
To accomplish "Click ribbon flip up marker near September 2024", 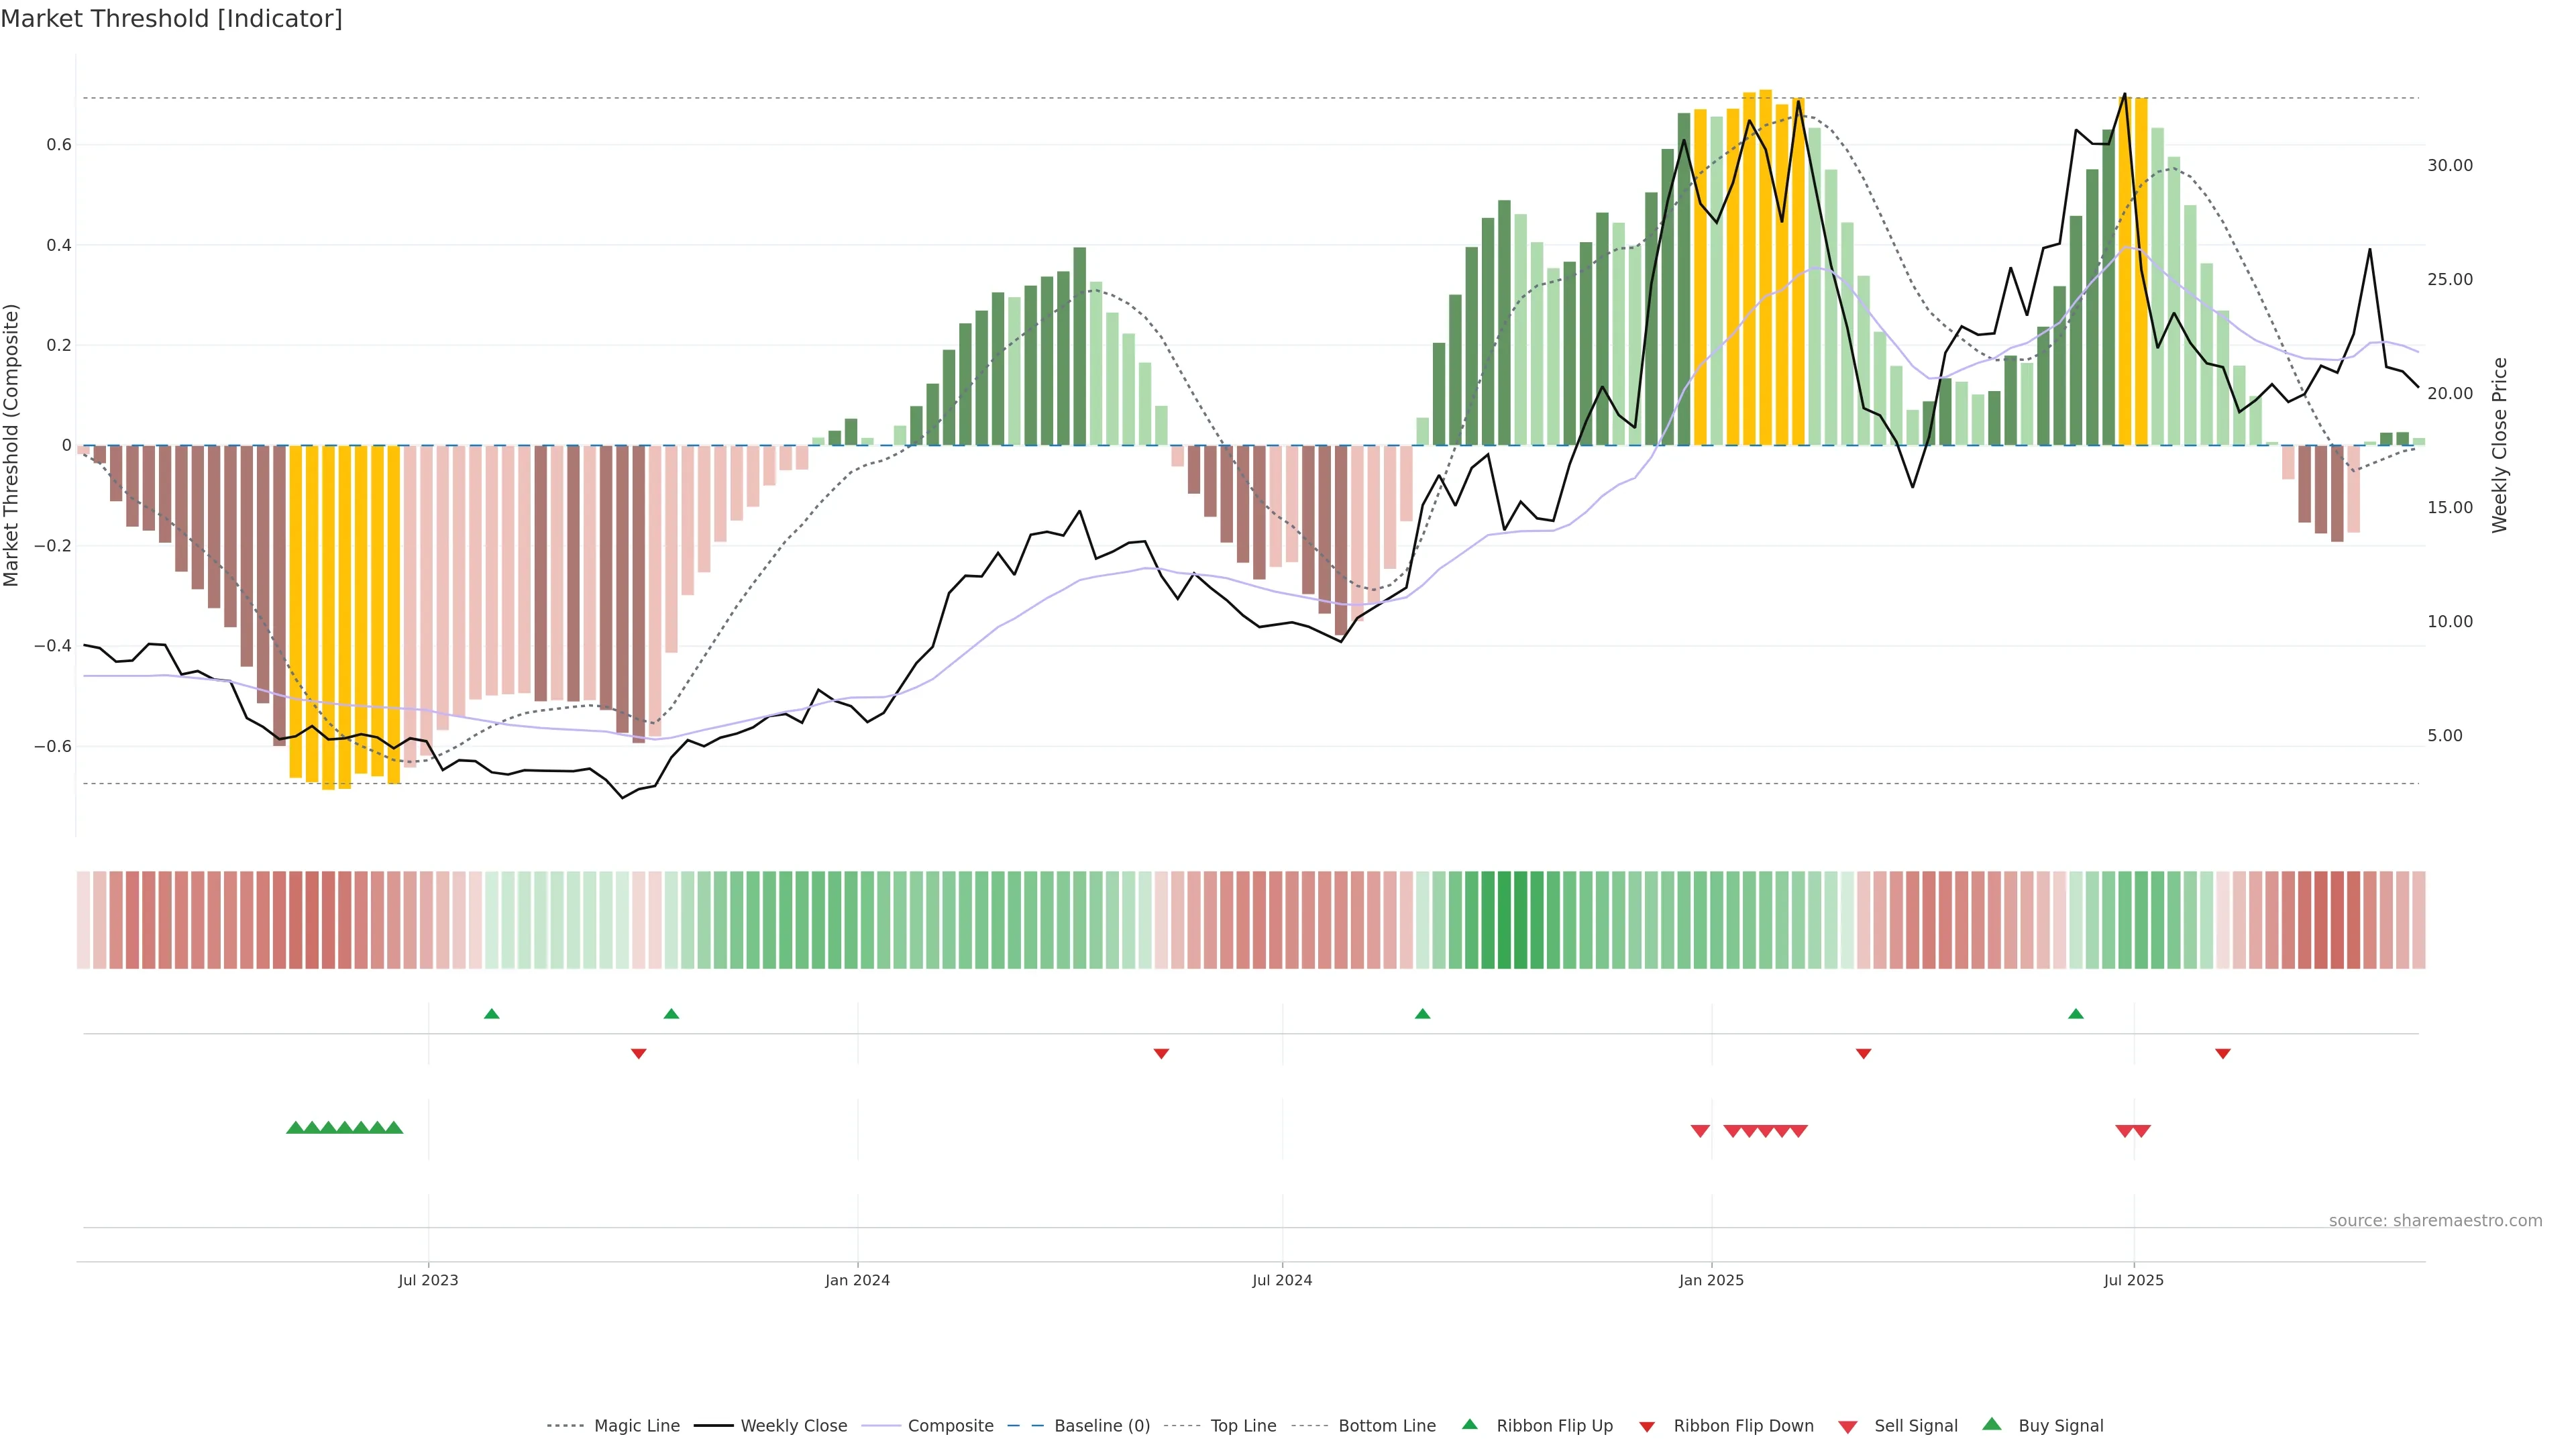I will [1422, 1014].
